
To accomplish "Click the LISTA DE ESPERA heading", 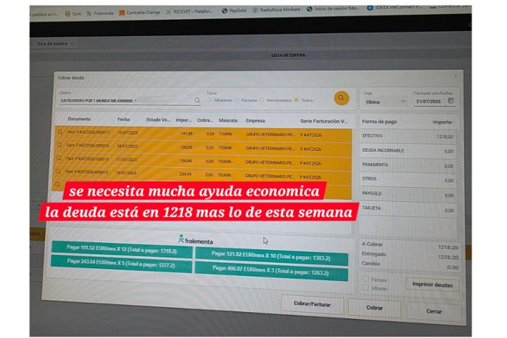I will [288, 55].
